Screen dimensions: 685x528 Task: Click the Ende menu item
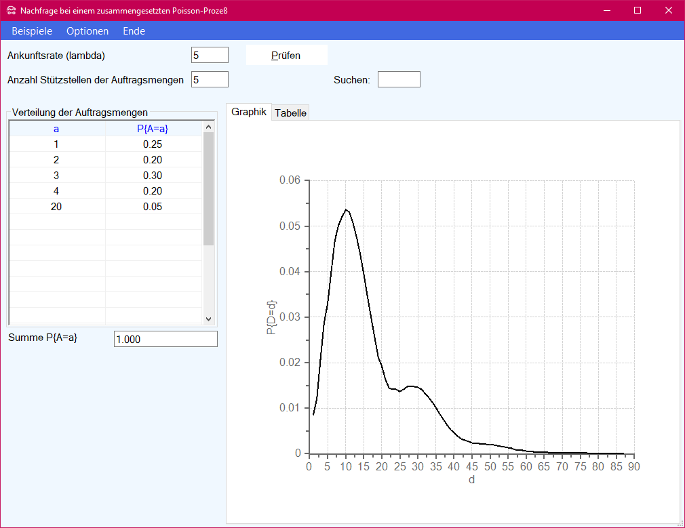(x=134, y=31)
